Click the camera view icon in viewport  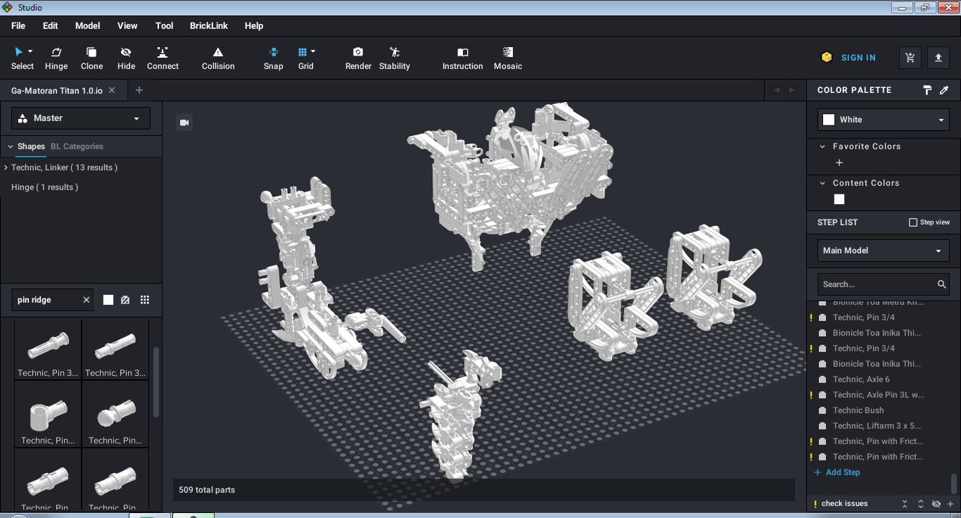click(184, 122)
